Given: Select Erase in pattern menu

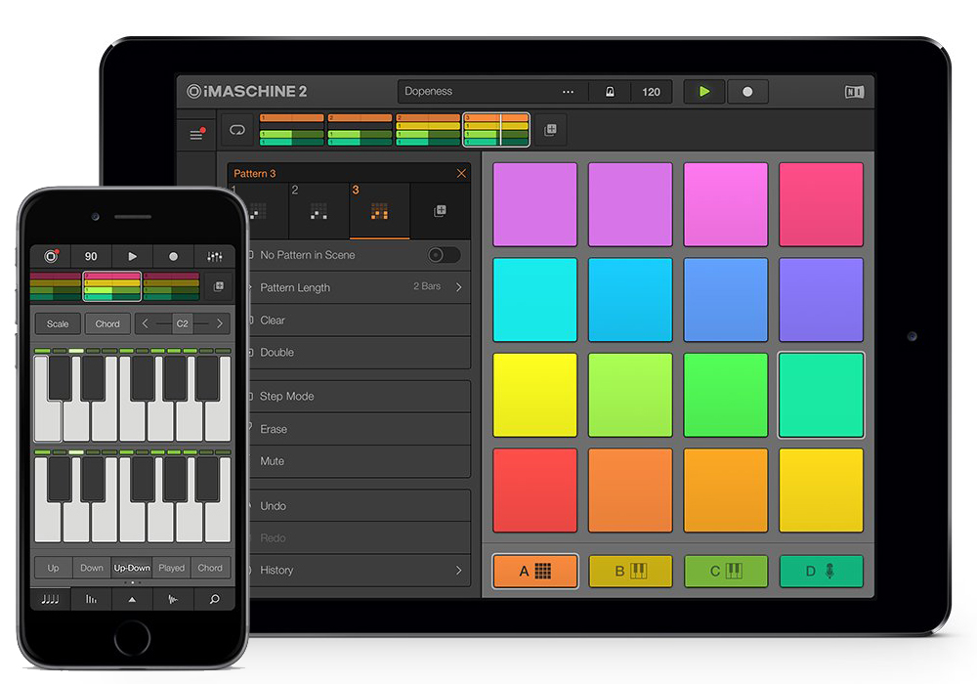Looking at the screenshot, I should tap(360, 429).
